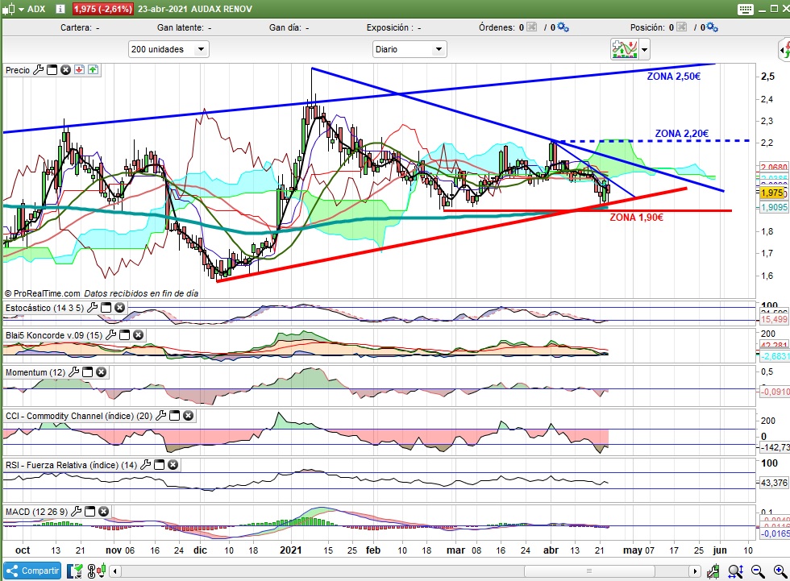Image resolution: width=790 pixels, height=581 pixels.
Task: Click the Exposición label
Action: click(389, 27)
